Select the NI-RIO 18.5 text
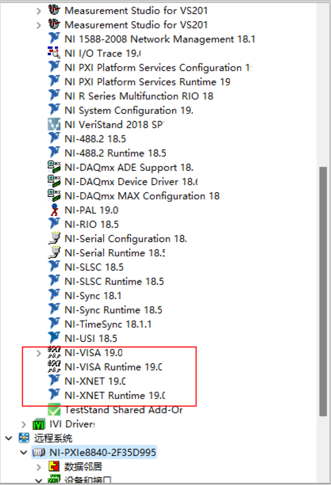331x485 pixels. click(x=91, y=224)
